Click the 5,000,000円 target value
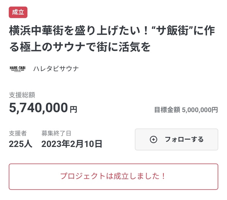Image resolution: width=227 pixels, height=200 pixels. 200,110
